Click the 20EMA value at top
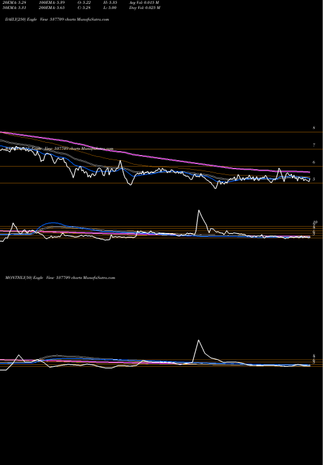This screenshot has height=465, width=323. tap(14, 3)
